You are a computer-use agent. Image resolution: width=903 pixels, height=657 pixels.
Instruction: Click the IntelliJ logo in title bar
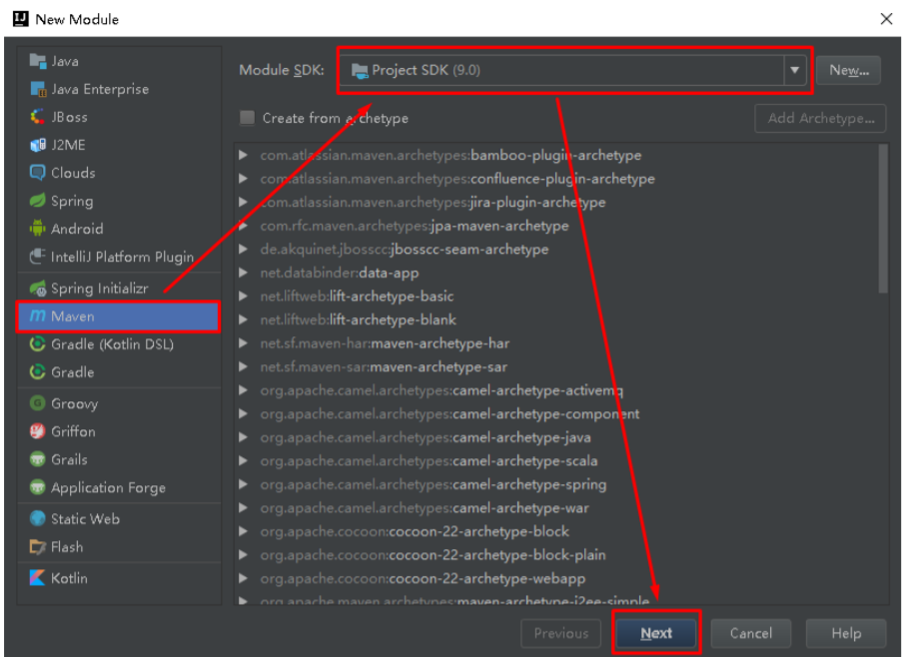(x=21, y=19)
